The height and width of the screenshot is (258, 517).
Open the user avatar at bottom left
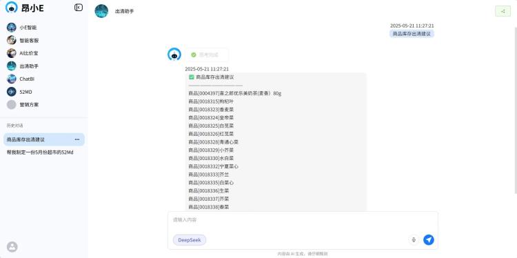coord(12,247)
